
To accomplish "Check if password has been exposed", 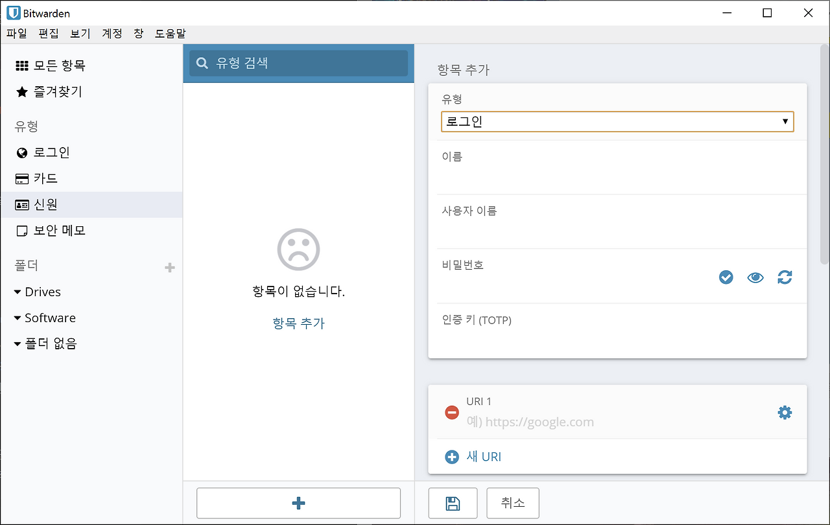I will (x=726, y=277).
